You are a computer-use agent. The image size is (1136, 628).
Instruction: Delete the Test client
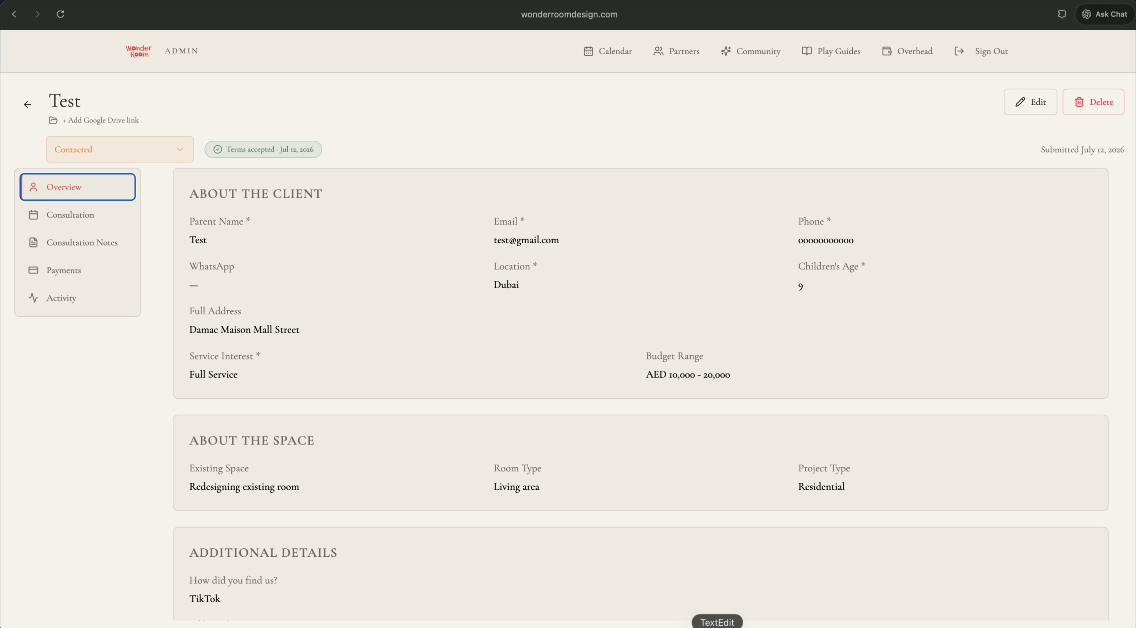coord(1093,102)
